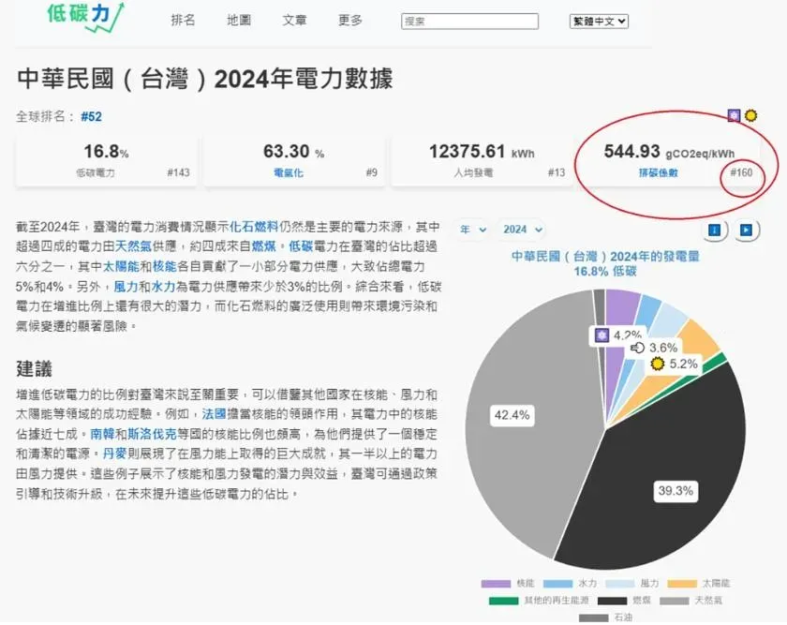
Task: Open the 斯洛伐克 country link
Action: pos(152,434)
